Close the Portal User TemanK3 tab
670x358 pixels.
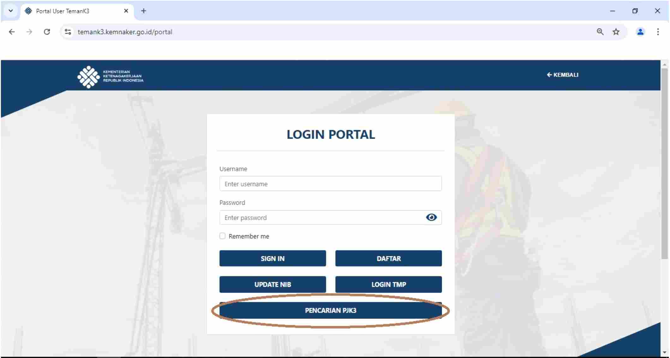click(126, 11)
